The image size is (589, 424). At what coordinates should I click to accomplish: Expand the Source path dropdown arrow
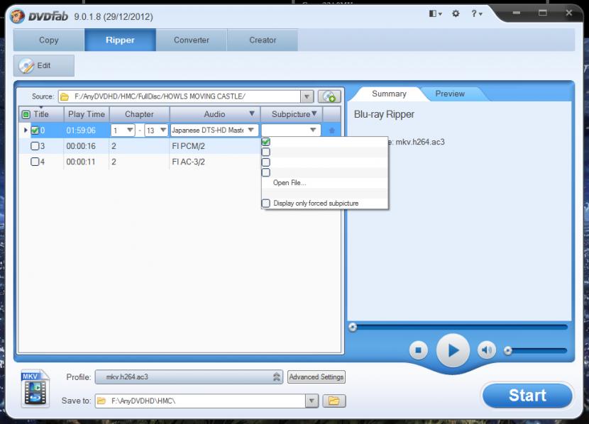click(307, 97)
